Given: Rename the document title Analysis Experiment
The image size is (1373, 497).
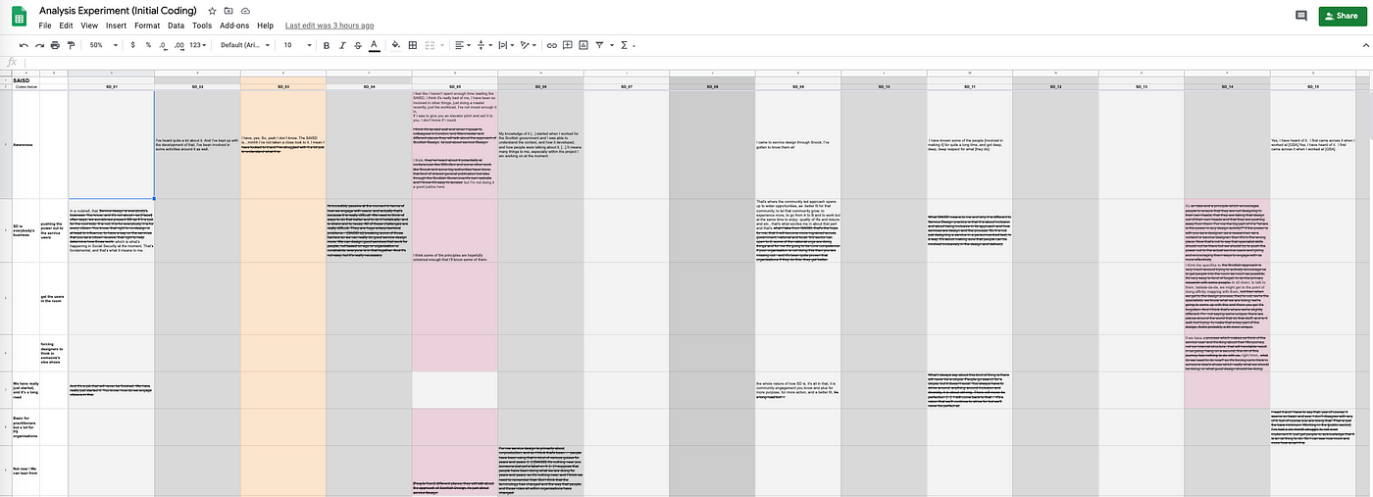Looking at the screenshot, I should tap(118, 11).
